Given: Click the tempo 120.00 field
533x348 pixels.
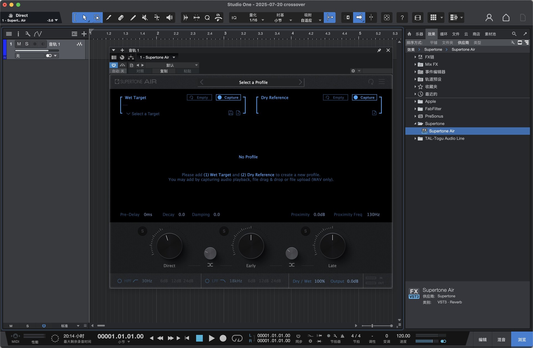Looking at the screenshot, I should [x=403, y=336].
